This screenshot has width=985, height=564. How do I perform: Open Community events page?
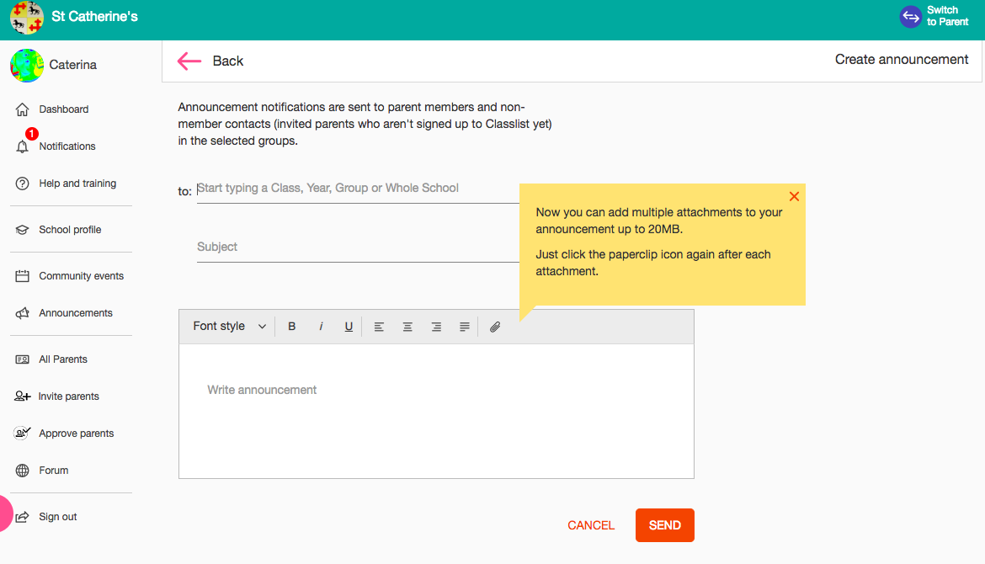pos(81,276)
